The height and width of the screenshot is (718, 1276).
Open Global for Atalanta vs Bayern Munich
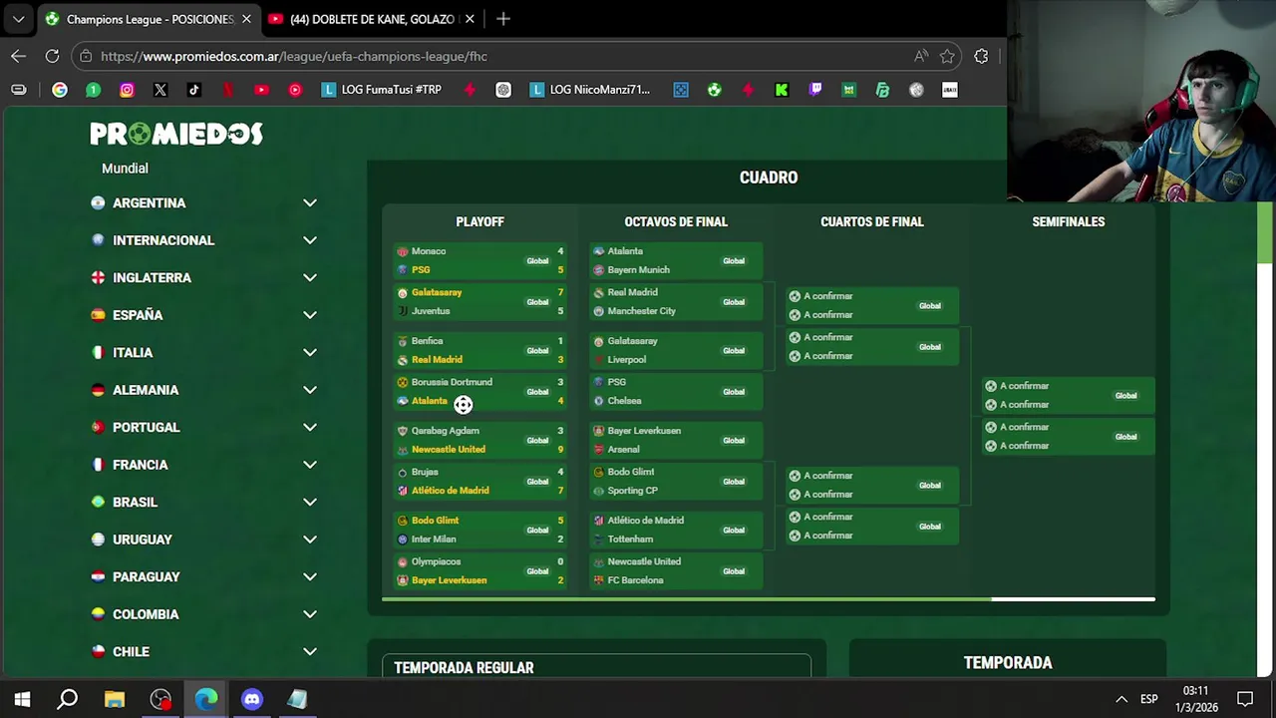click(734, 261)
